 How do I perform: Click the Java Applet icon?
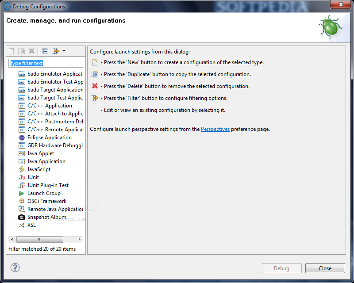pyautogui.click(x=22, y=153)
